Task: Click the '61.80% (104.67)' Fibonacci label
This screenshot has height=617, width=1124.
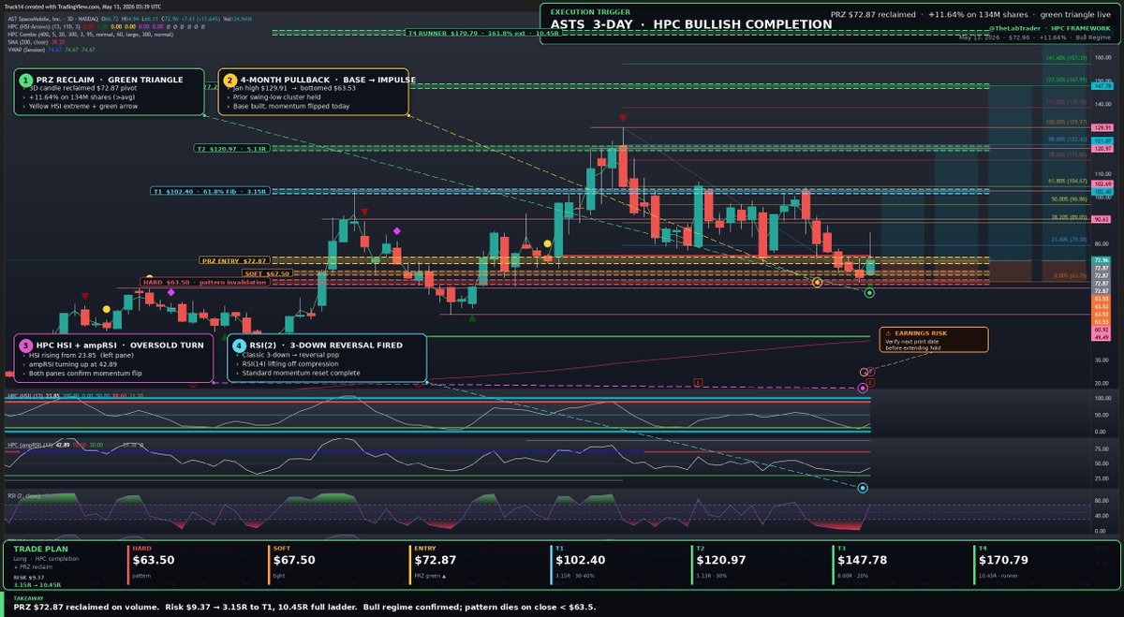Action: point(1066,181)
